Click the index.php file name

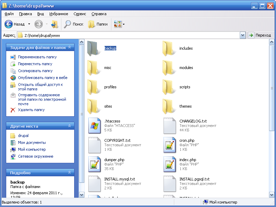[188, 160]
